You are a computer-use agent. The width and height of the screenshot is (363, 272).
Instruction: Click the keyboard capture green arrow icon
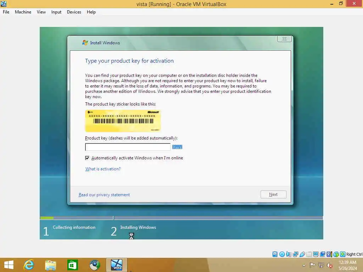343,254
